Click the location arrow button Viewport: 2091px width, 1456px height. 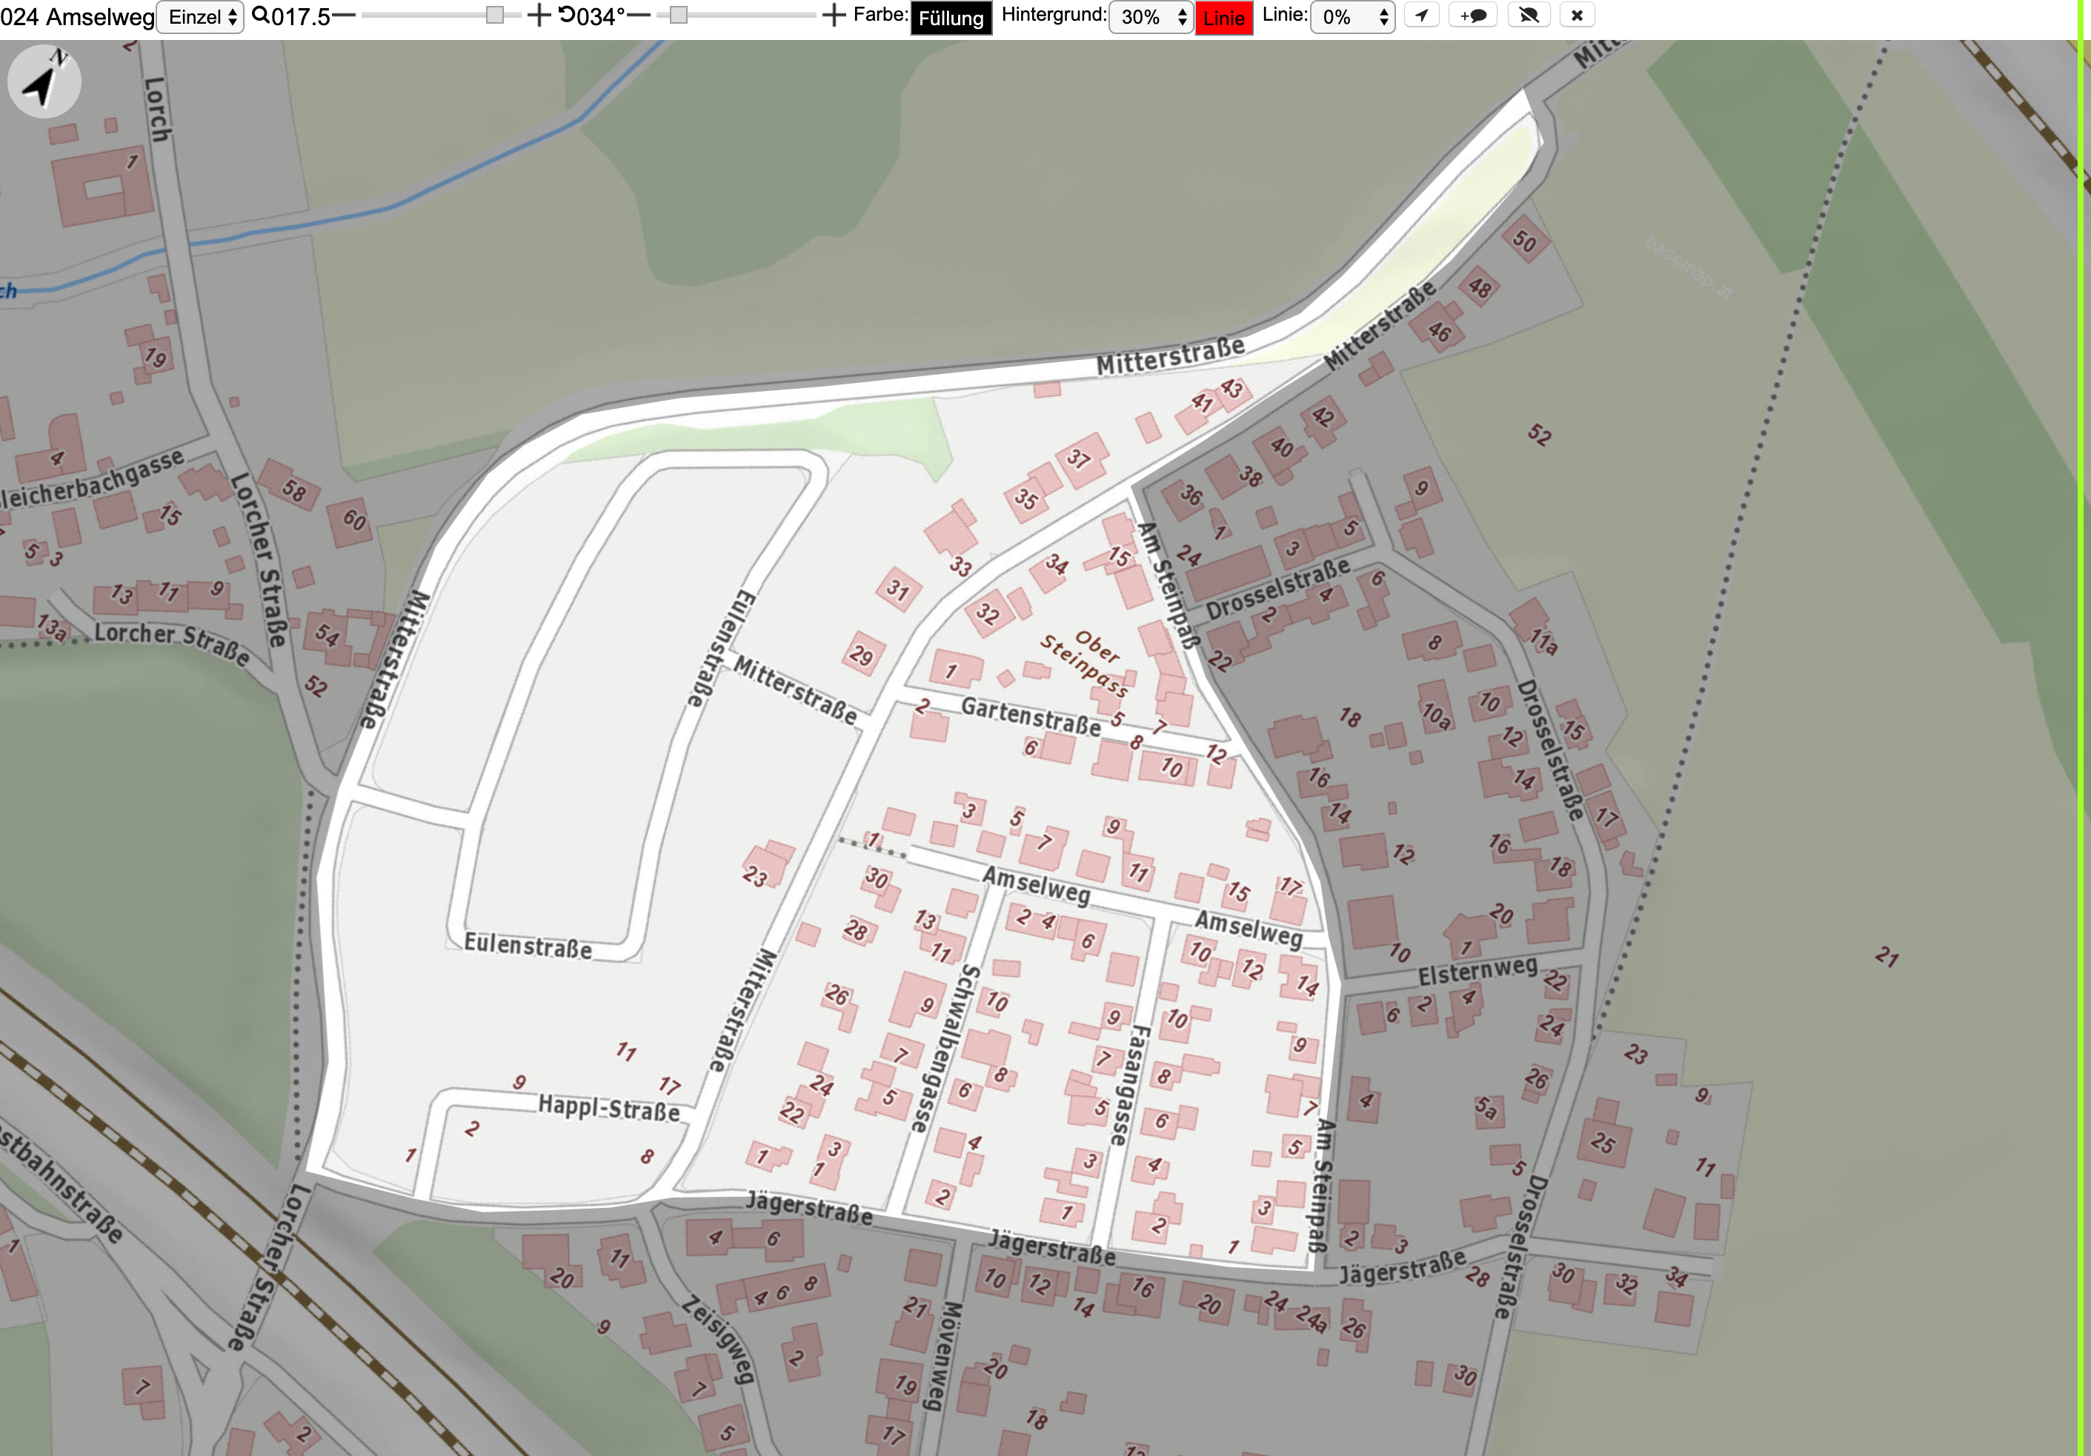[1420, 16]
